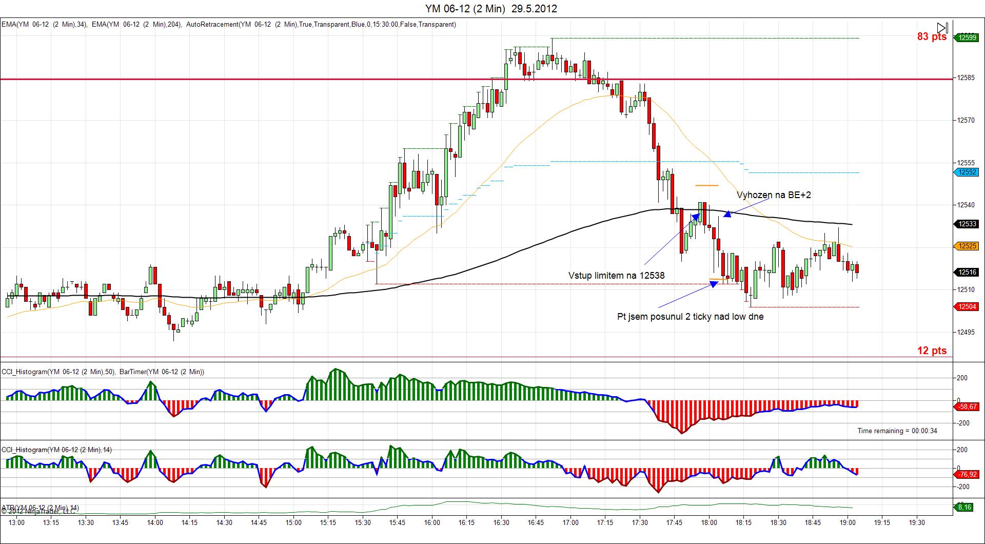Select the 'Vyhozen na BE+2' annotation text
This screenshot has height=544, width=985.
click(774, 195)
